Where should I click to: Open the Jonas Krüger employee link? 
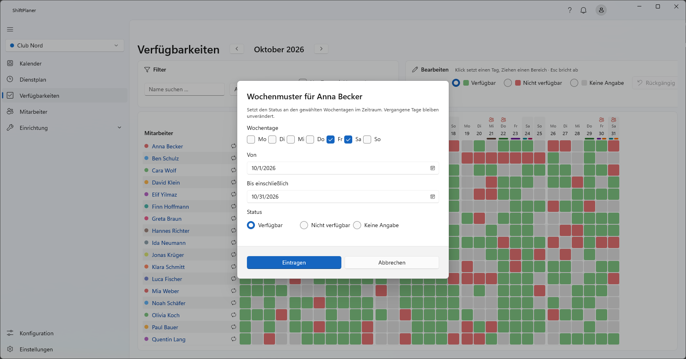(x=168, y=255)
